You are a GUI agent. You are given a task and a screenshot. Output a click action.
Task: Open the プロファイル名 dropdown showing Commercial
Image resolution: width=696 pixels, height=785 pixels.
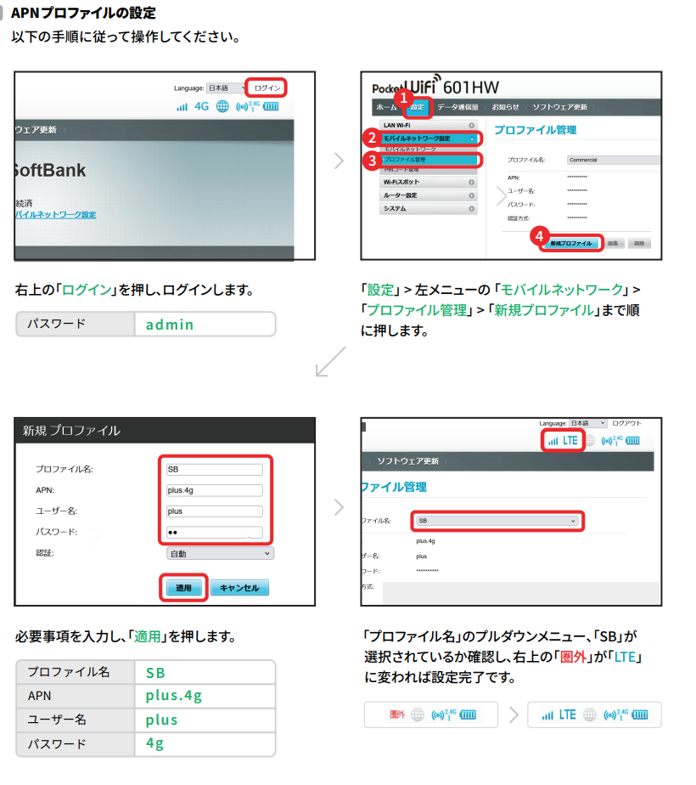(614, 161)
